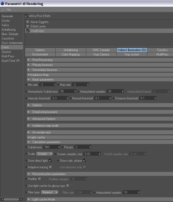
Task: Enable Alone Oggetto effect checkbox
Action: [x=28, y=22]
